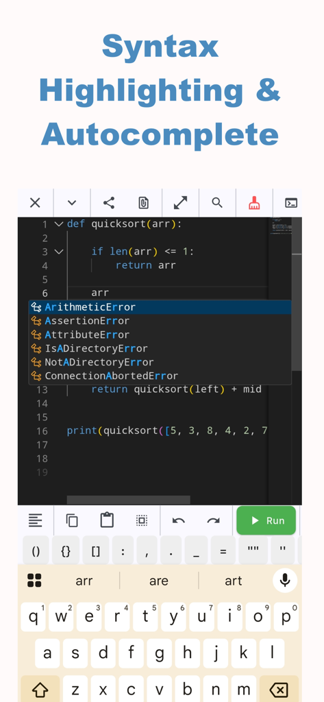Close the editor with the X icon
The height and width of the screenshot is (702, 324).
click(35, 203)
